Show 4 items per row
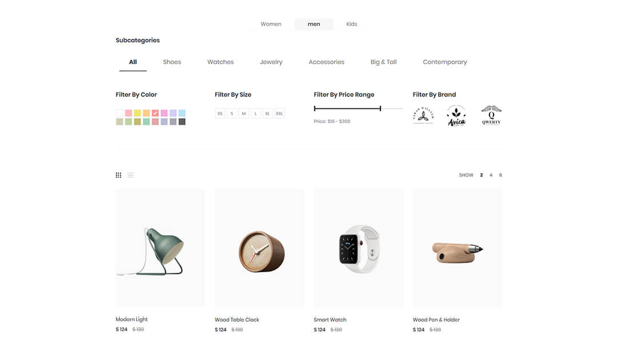617x347 pixels. [491, 175]
